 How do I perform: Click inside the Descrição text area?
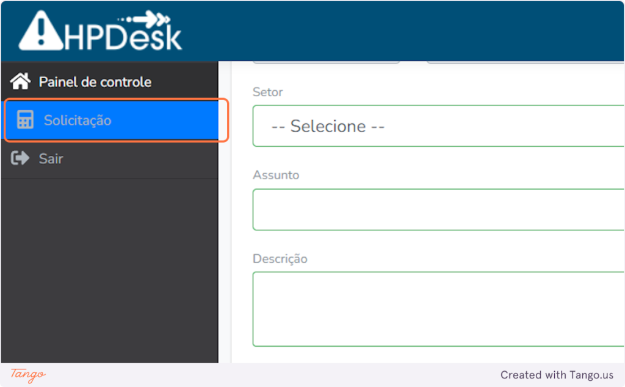pyautogui.click(x=438, y=309)
